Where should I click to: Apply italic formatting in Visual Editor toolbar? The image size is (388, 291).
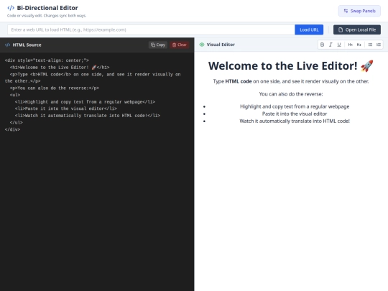(331, 45)
